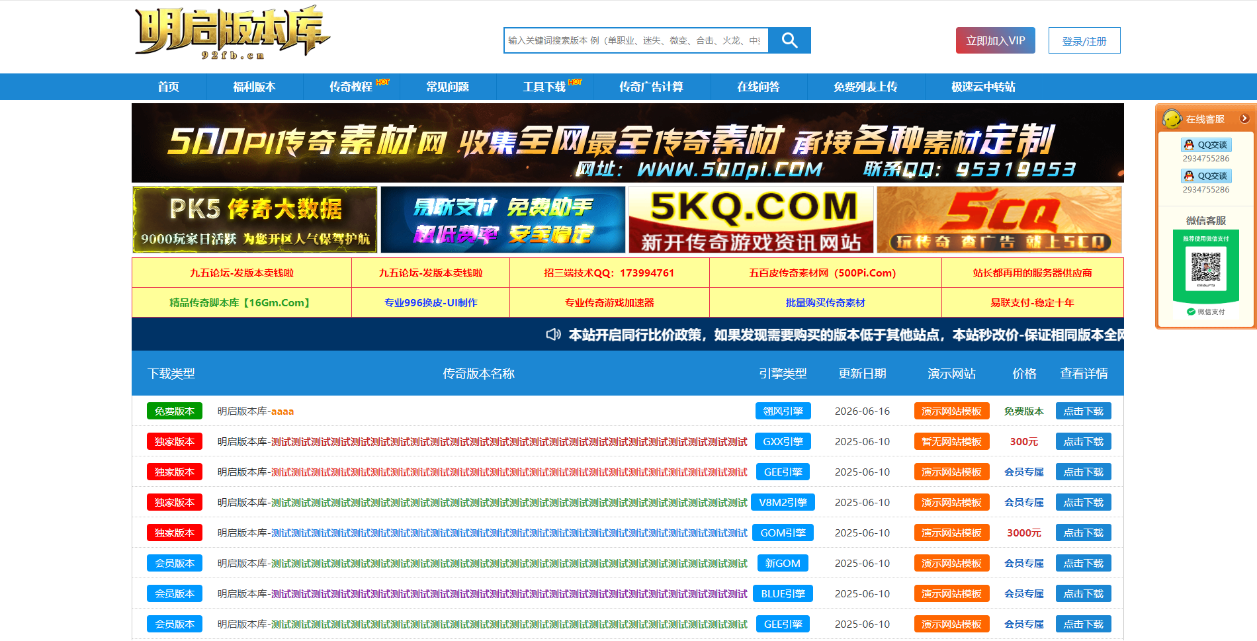Click the GXX引擎 engine tag

tap(783, 441)
